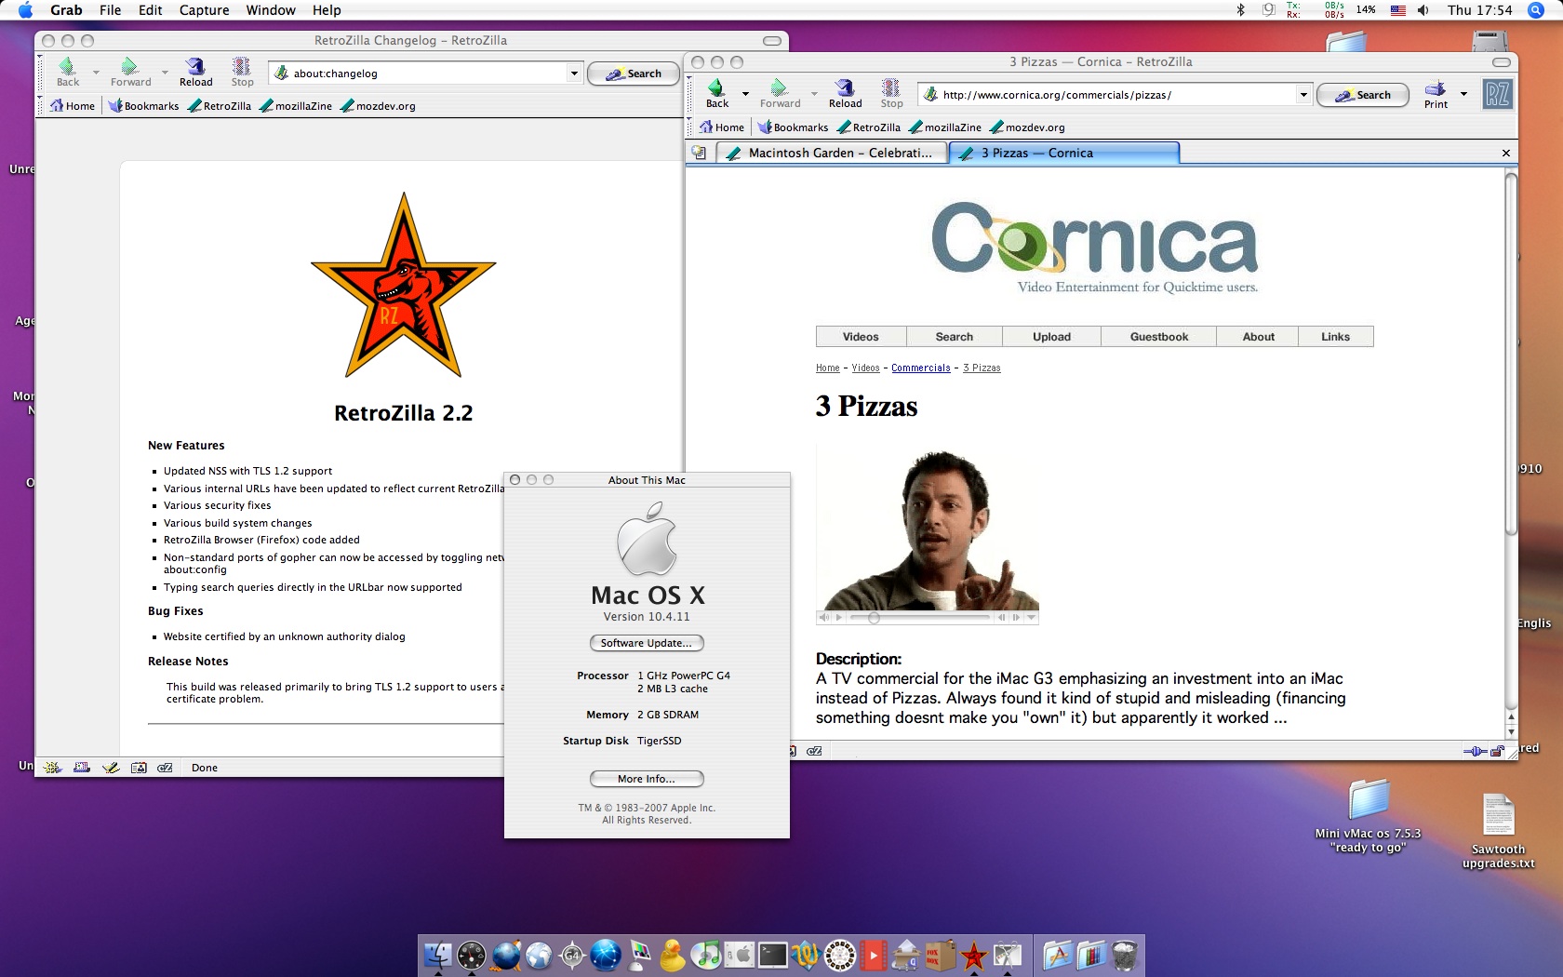Viewport: 1563px width, 977px height.
Task: Click the Cornica window URL field
Action: 1116,94
